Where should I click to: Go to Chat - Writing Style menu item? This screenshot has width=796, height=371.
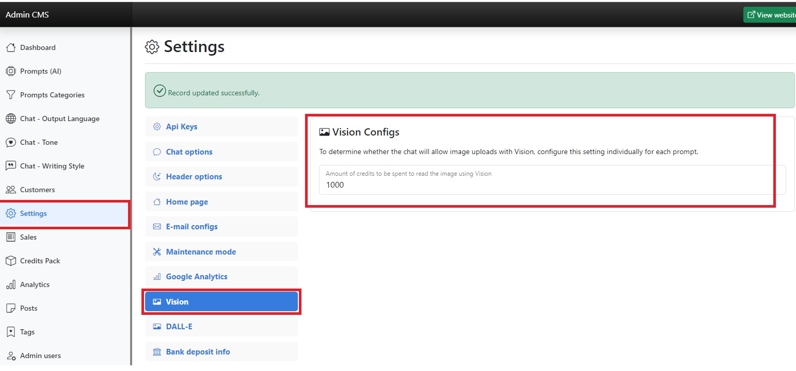[52, 166]
